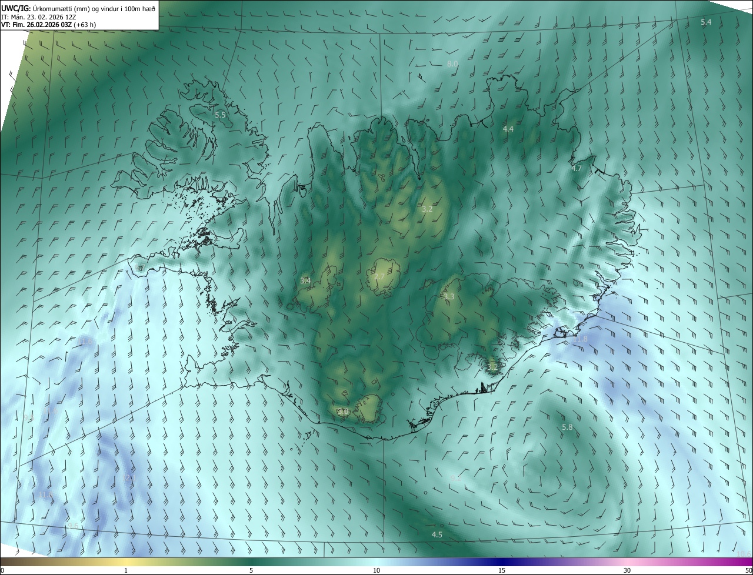Click the colour scale tick labelled 15

point(502,570)
